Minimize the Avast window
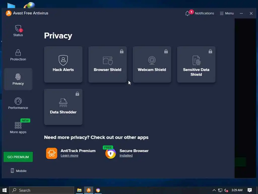The width and height of the screenshot is (258, 194). (x=241, y=13)
